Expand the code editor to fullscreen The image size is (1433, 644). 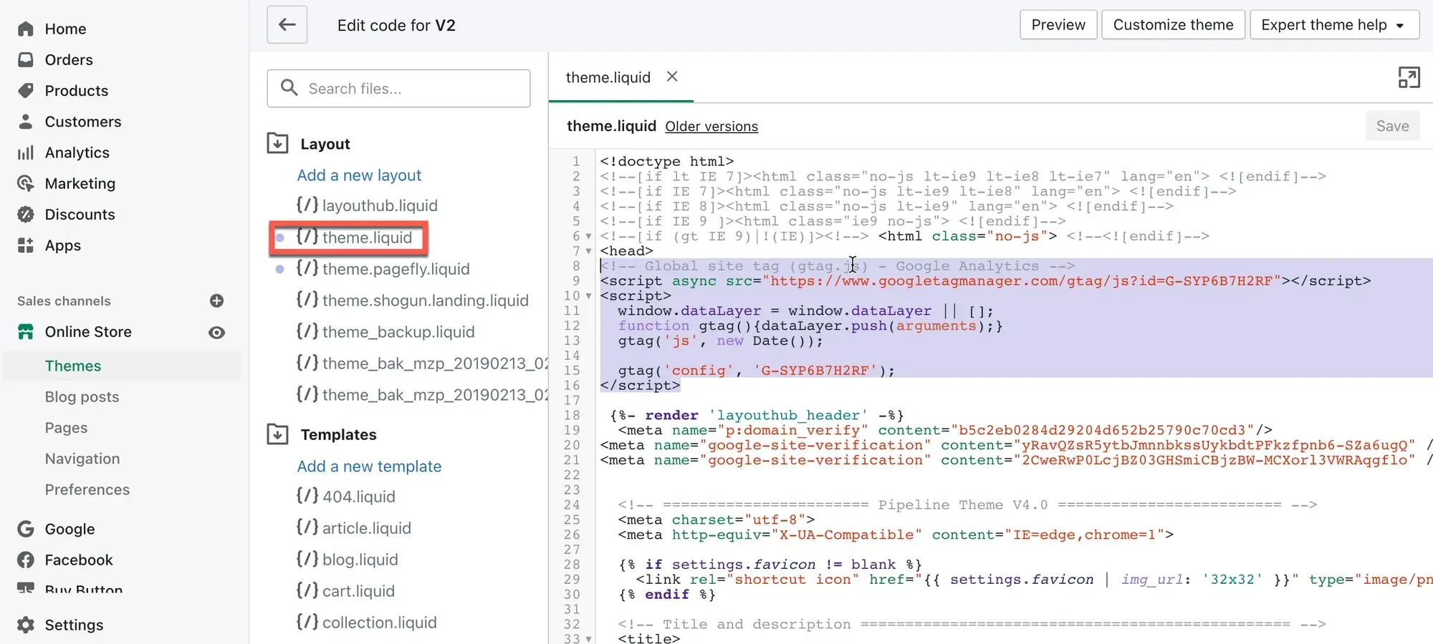point(1409,77)
